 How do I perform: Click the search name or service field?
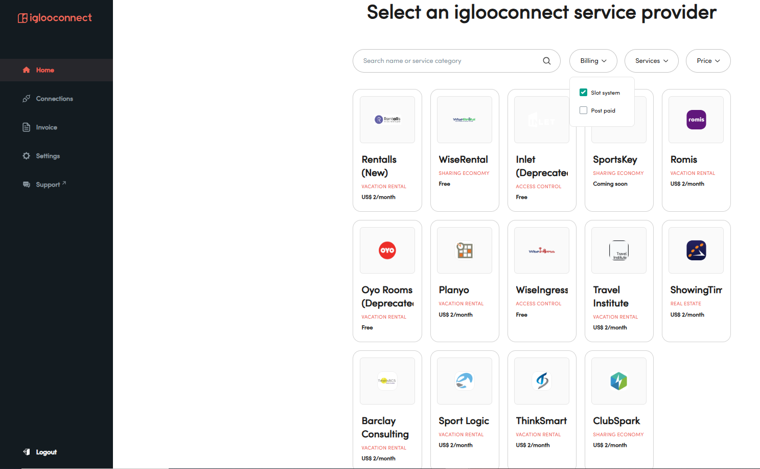click(456, 61)
